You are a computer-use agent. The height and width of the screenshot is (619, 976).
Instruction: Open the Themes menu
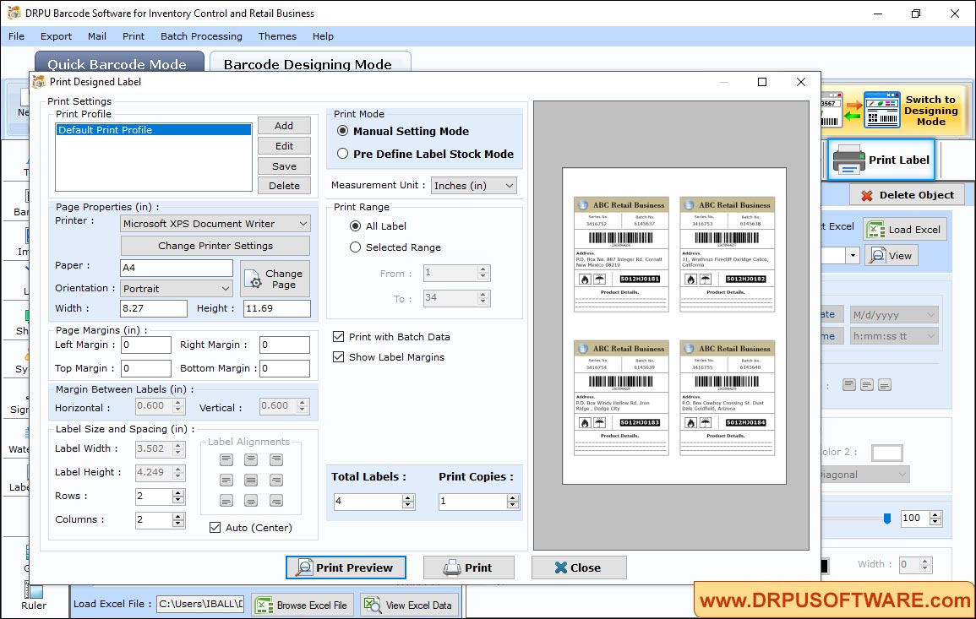point(277,36)
